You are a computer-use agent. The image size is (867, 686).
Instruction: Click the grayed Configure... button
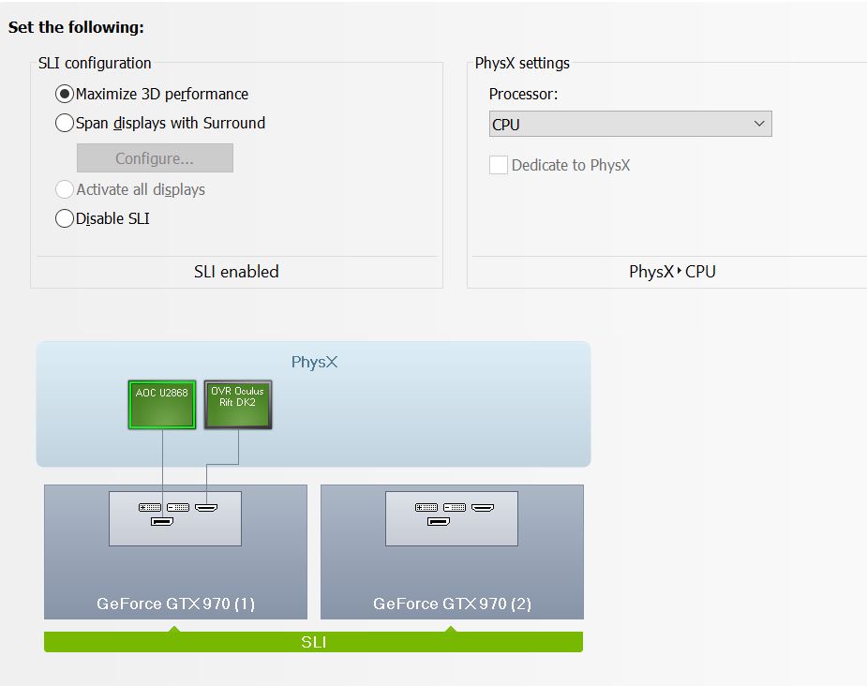coord(155,158)
